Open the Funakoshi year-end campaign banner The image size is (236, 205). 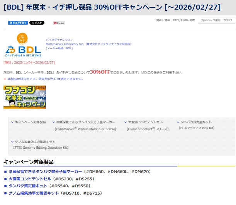pos(25,97)
